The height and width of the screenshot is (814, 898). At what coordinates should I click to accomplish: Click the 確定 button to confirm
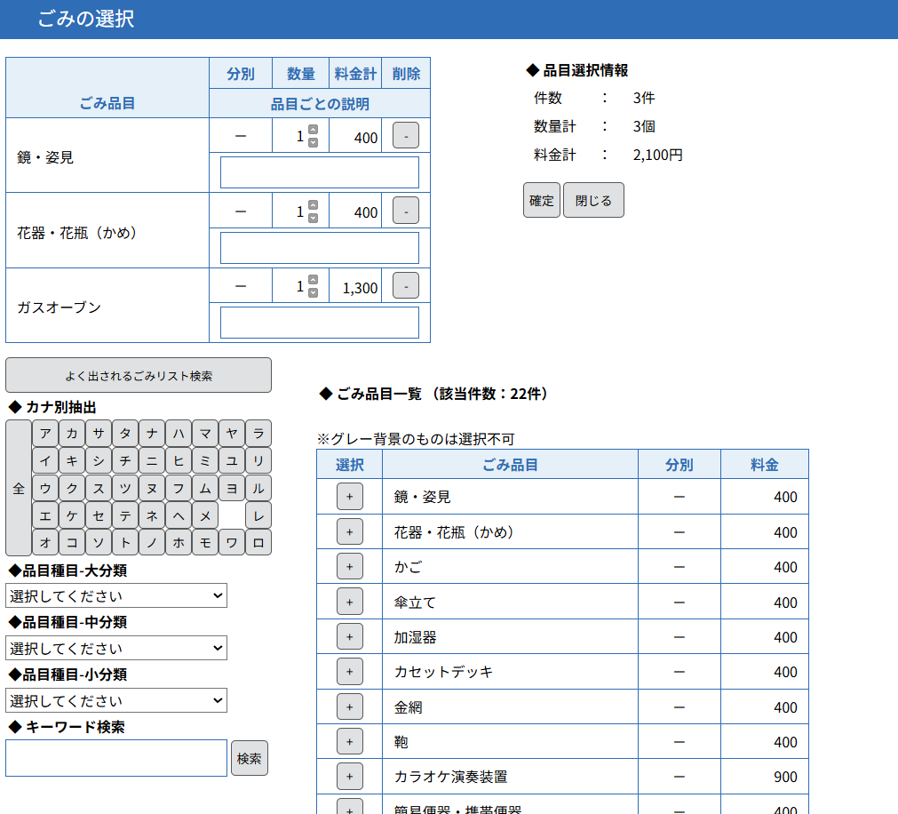541,200
